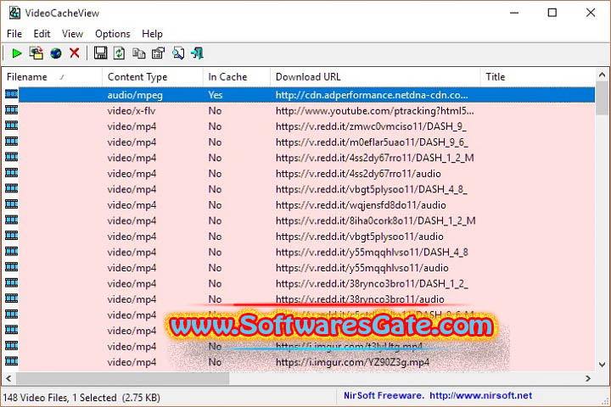Click film icon of the audio/mpeg row
This screenshot has width=611, height=407.
[x=11, y=94]
